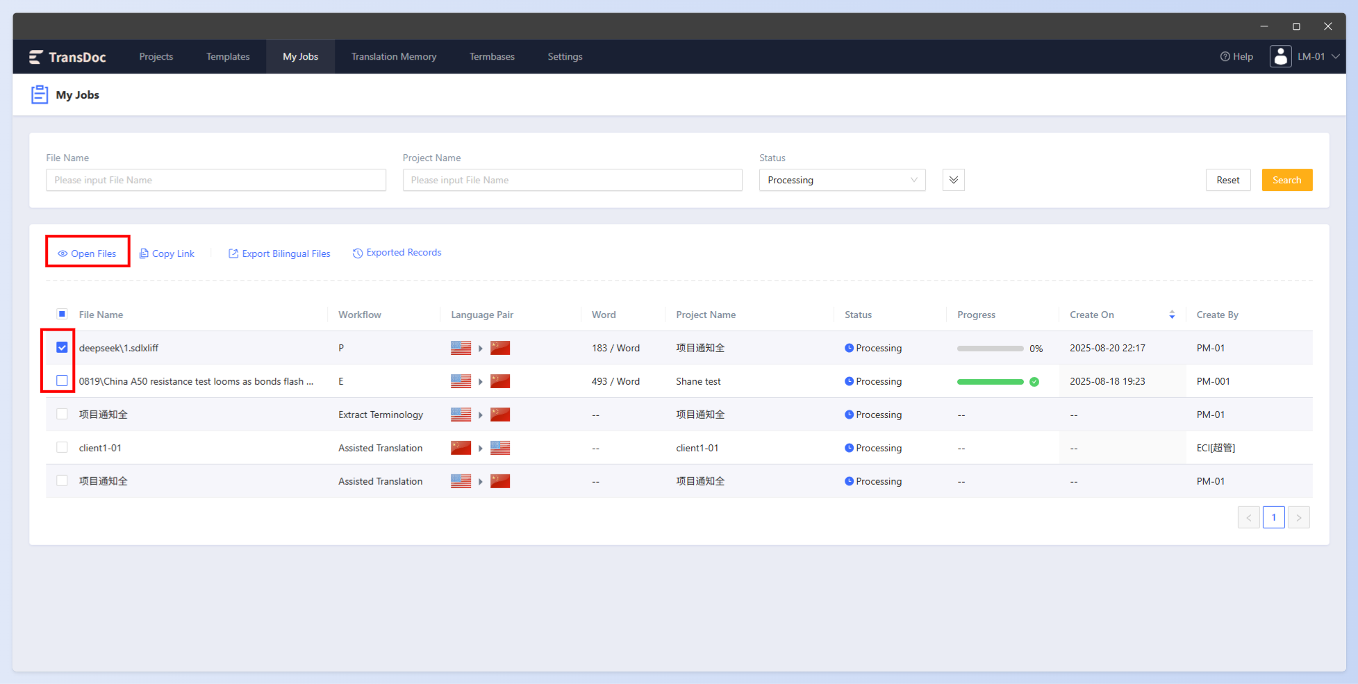
Task: Click the green progress bar
Action: 990,381
